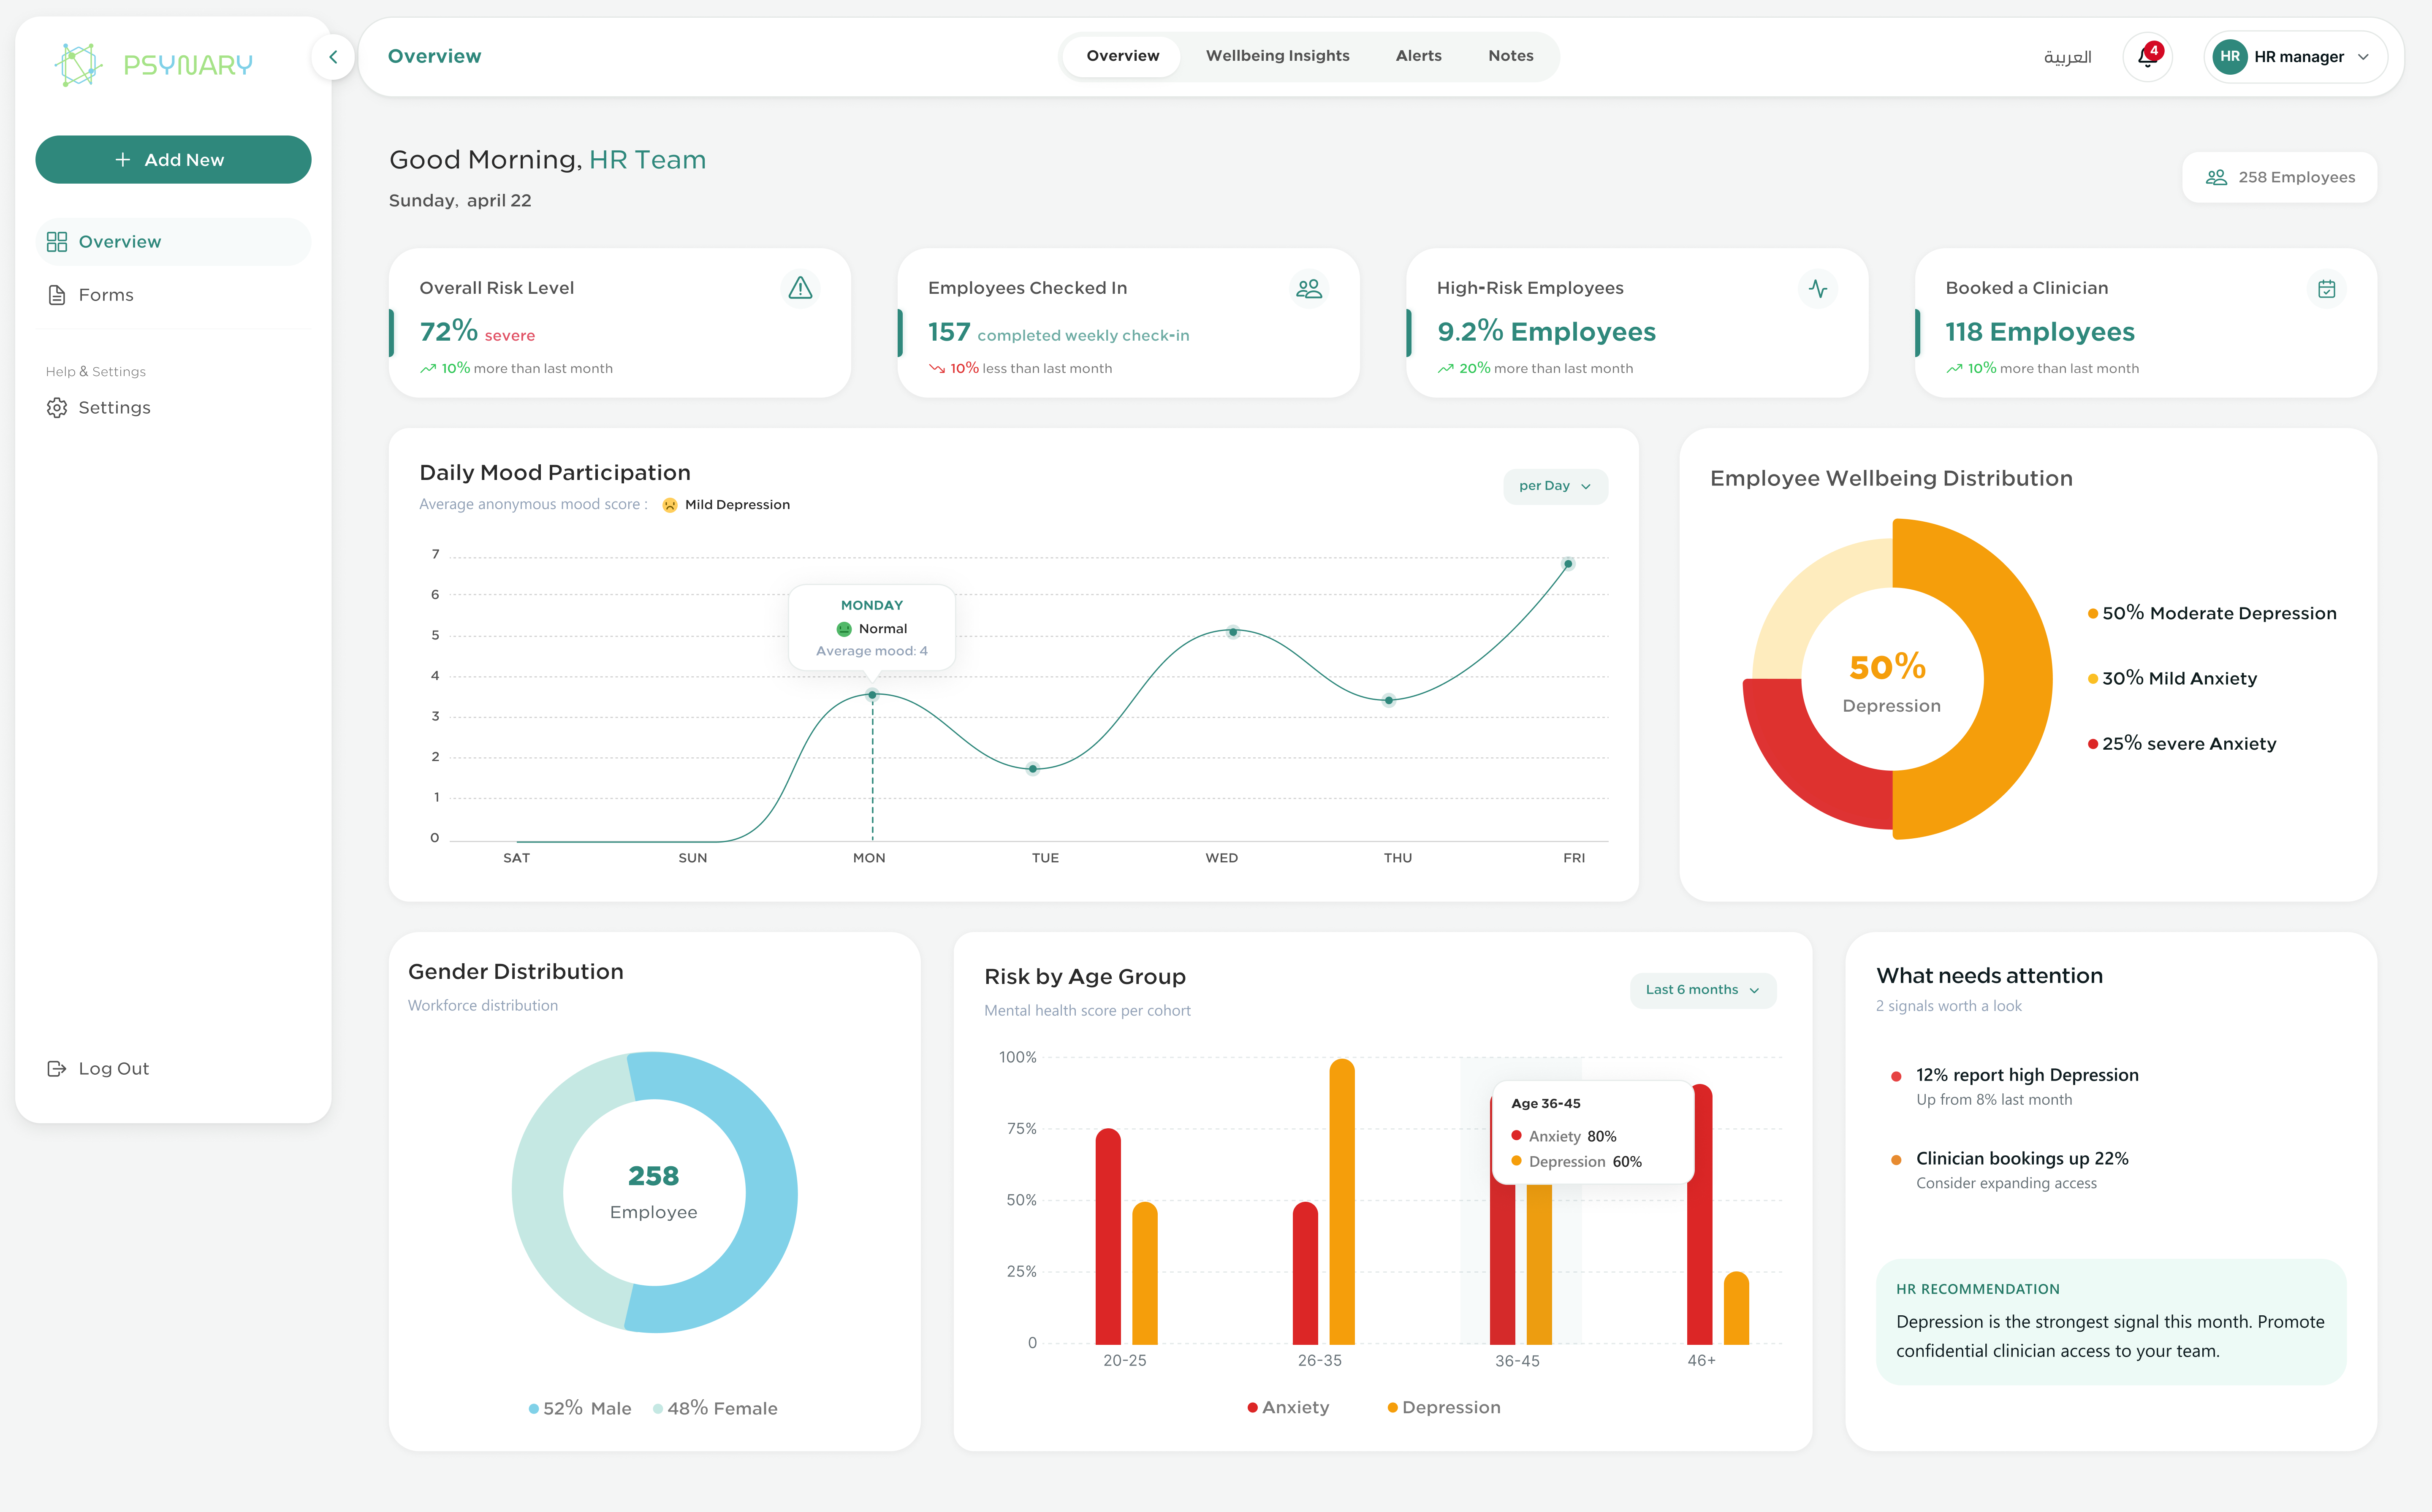Screen dimensions: 2432x1512
Task: Click the '157' checked-in value
Action: pyautogui.click(x=949, y=332)
